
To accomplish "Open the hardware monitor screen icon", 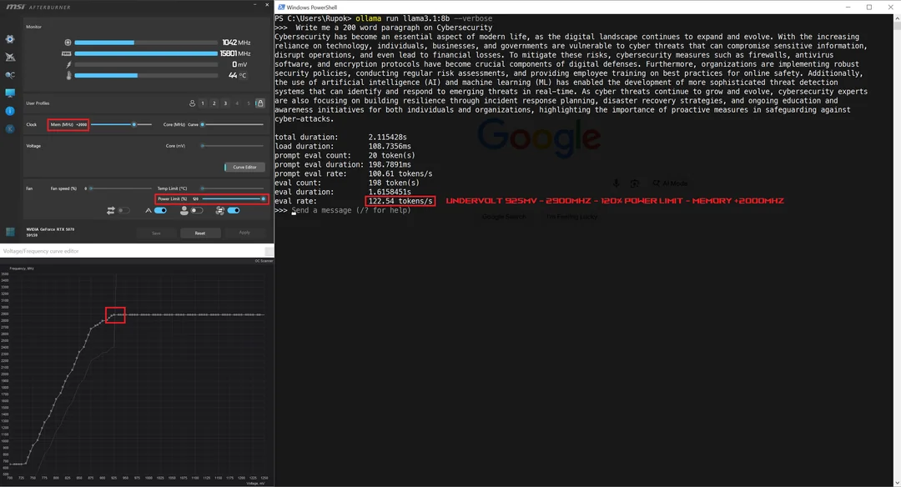I will [10, 93].
